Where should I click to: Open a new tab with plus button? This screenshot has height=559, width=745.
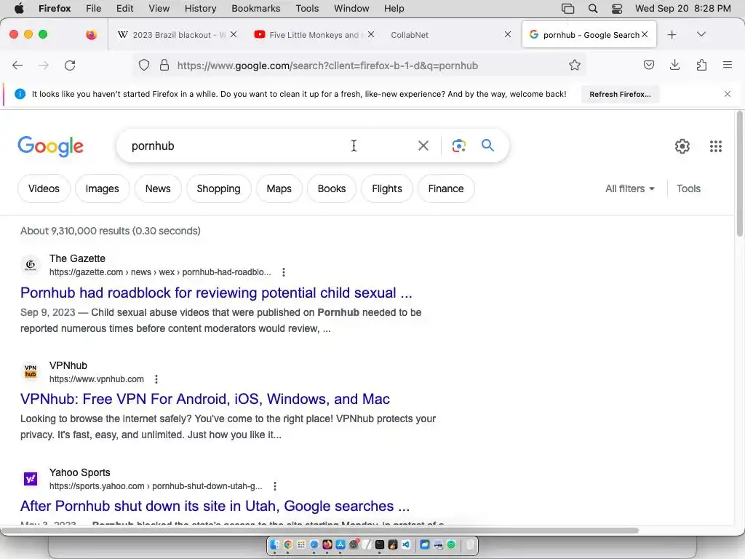tap(672, 35)
